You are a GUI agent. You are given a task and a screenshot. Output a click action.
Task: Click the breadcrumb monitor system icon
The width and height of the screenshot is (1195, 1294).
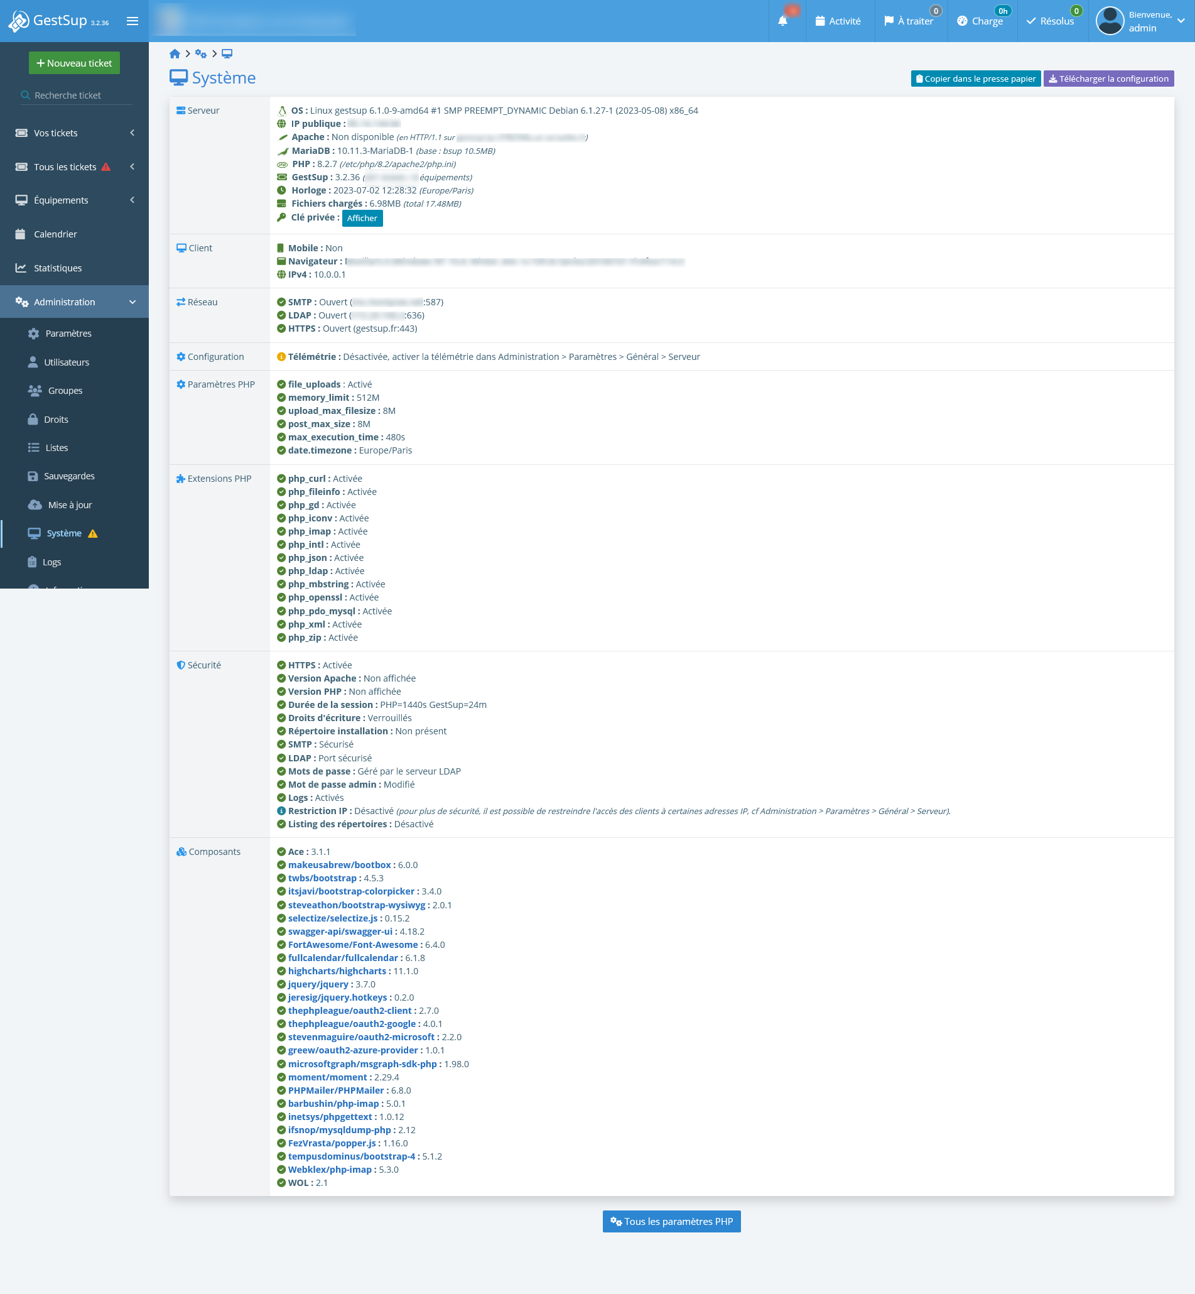227,53
